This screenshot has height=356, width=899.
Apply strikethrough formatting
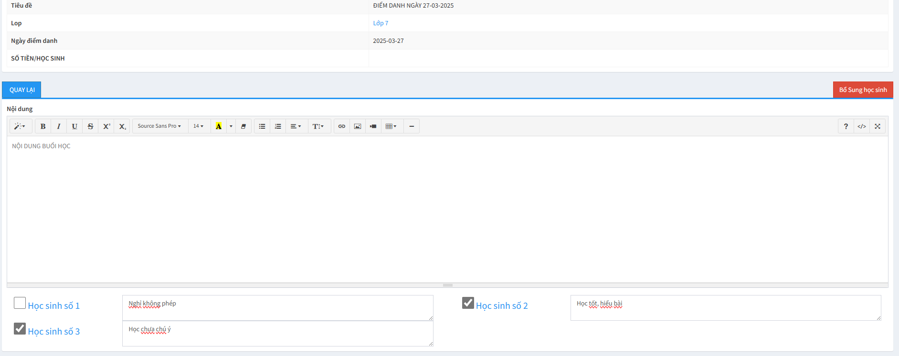90,126
